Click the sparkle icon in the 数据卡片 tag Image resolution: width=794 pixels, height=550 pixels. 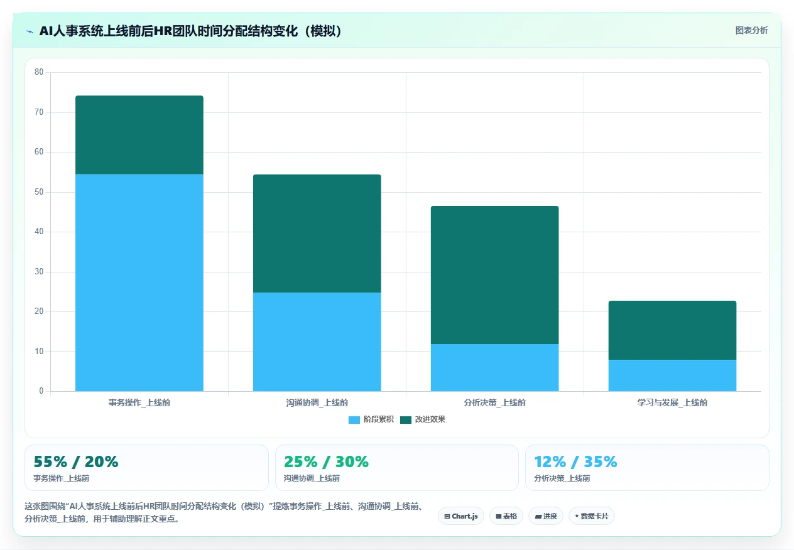pyautogui.click(x=577, y=516)
